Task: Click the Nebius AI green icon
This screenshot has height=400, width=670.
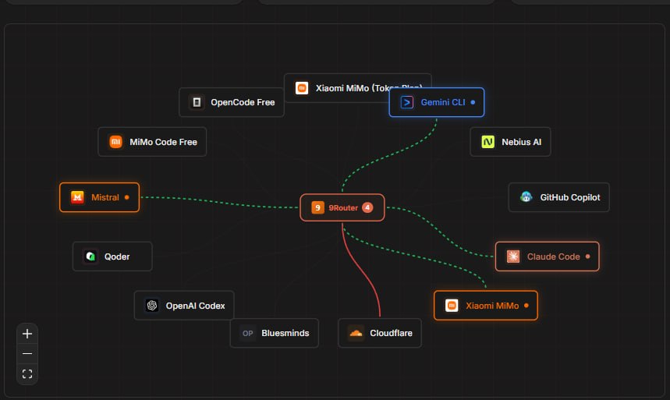Action: tap(488, 142)
